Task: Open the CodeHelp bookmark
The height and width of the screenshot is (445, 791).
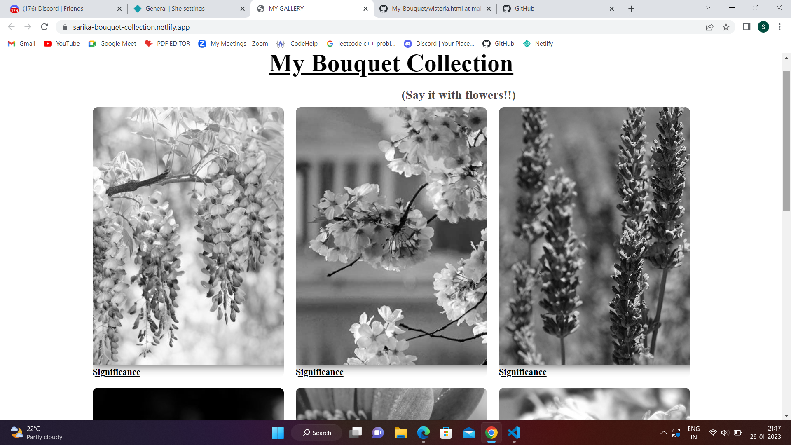Action: (297, 43)
